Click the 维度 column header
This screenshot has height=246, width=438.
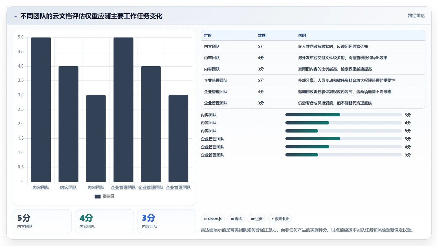pyautogui.click(x=208, y=36)
